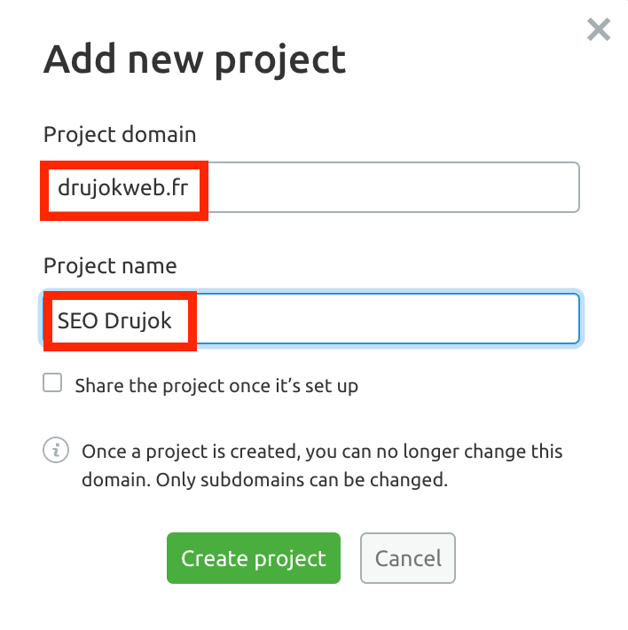The image size is (628, 630).
Task: Dismiss dialog using the gray X icon
Action: click(x=599, y=29)
